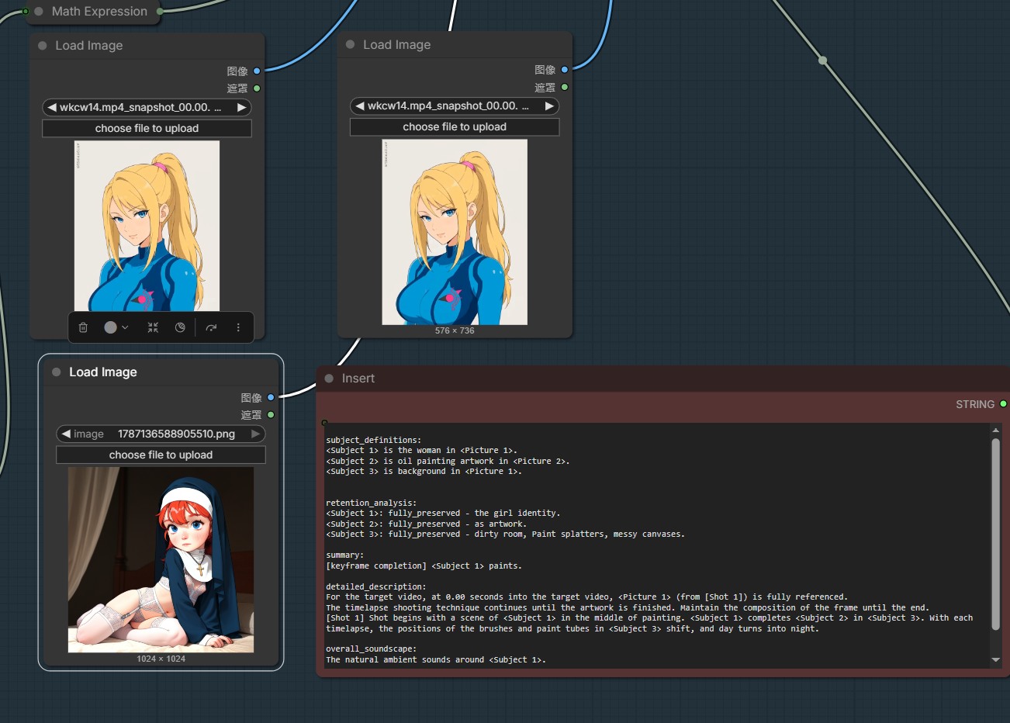Click the line "[keyframe completion] <Subject 1> paints."
This screenshot has height=723, width=1010.
424,566
